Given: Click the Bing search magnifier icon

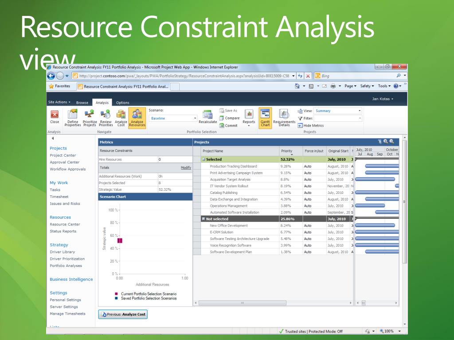Looking at the screenshot, I should click(x=399, y=76).
